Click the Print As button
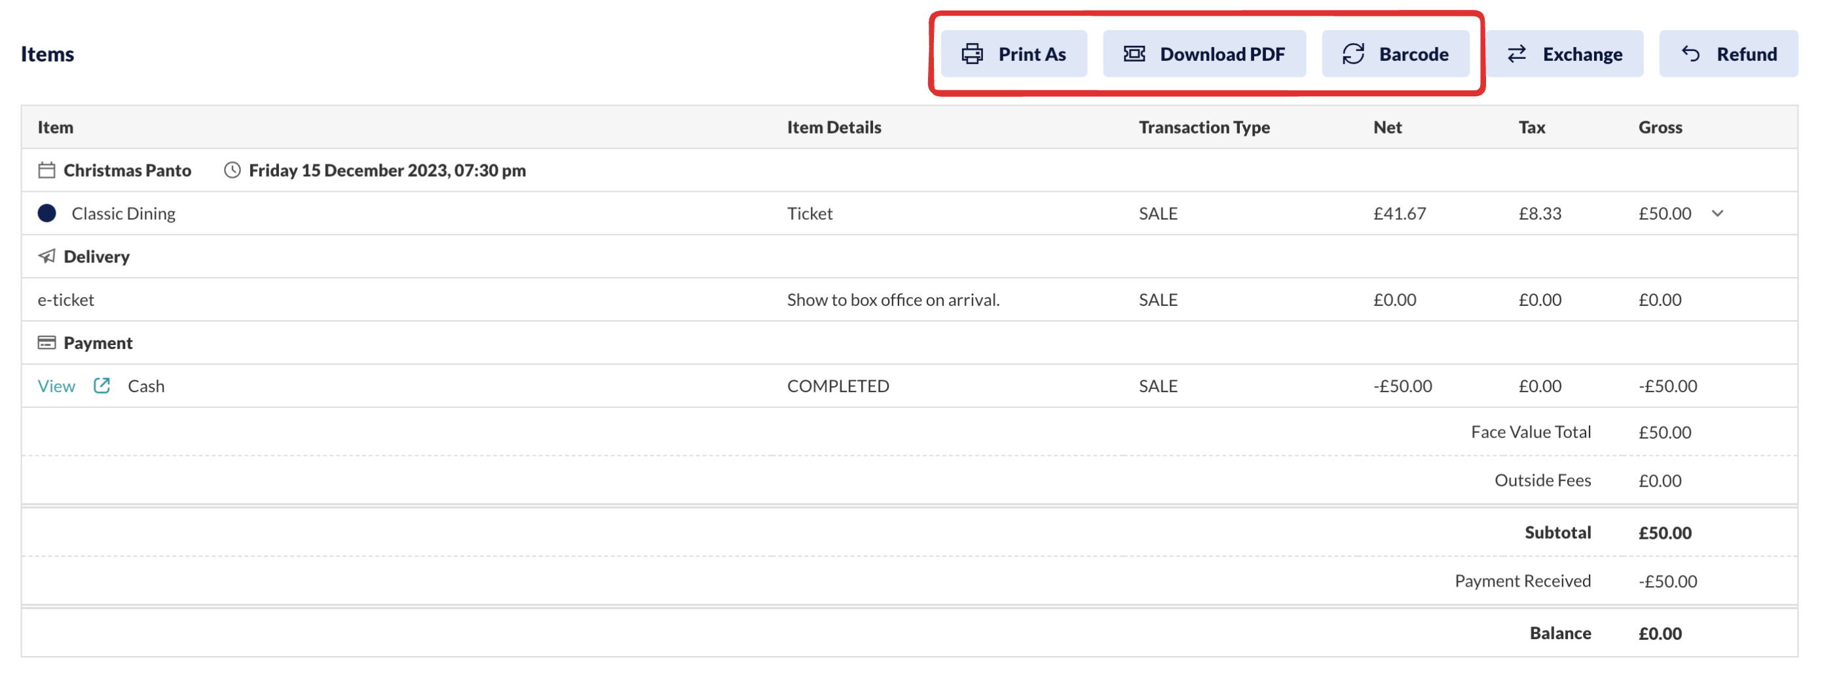The height and width of the screenshot is (681, 1822). tap(1013, 54)
